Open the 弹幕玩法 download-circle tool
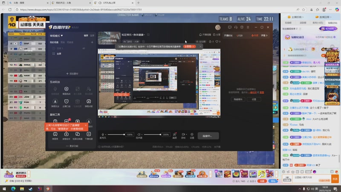This screenshot has width=341, height=192. click(55, 103)
